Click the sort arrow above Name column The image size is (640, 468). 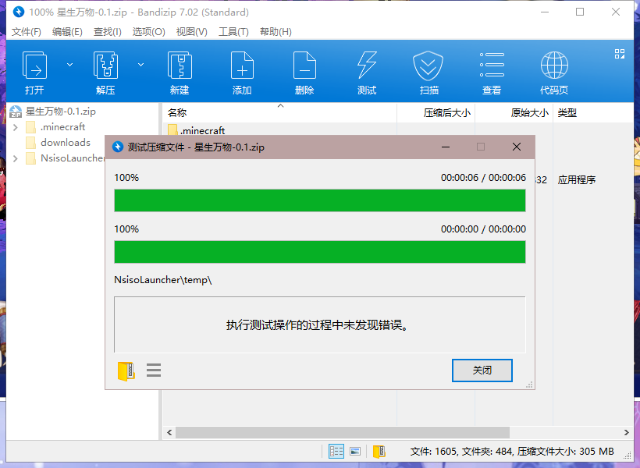click(x=280, y=105)
